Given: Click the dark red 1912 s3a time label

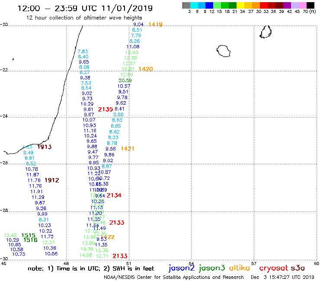Looking at the screenshot, I should 51,180.
